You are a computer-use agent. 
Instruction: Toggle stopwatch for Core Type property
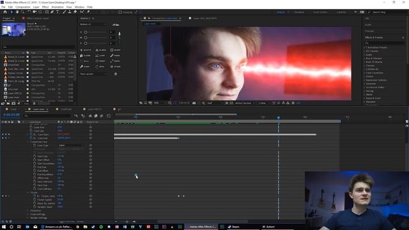(35, 145)
